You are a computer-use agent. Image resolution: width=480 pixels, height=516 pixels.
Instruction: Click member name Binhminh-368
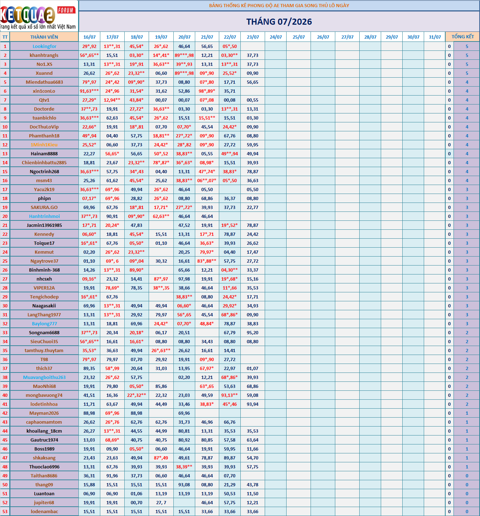[44, 270]
